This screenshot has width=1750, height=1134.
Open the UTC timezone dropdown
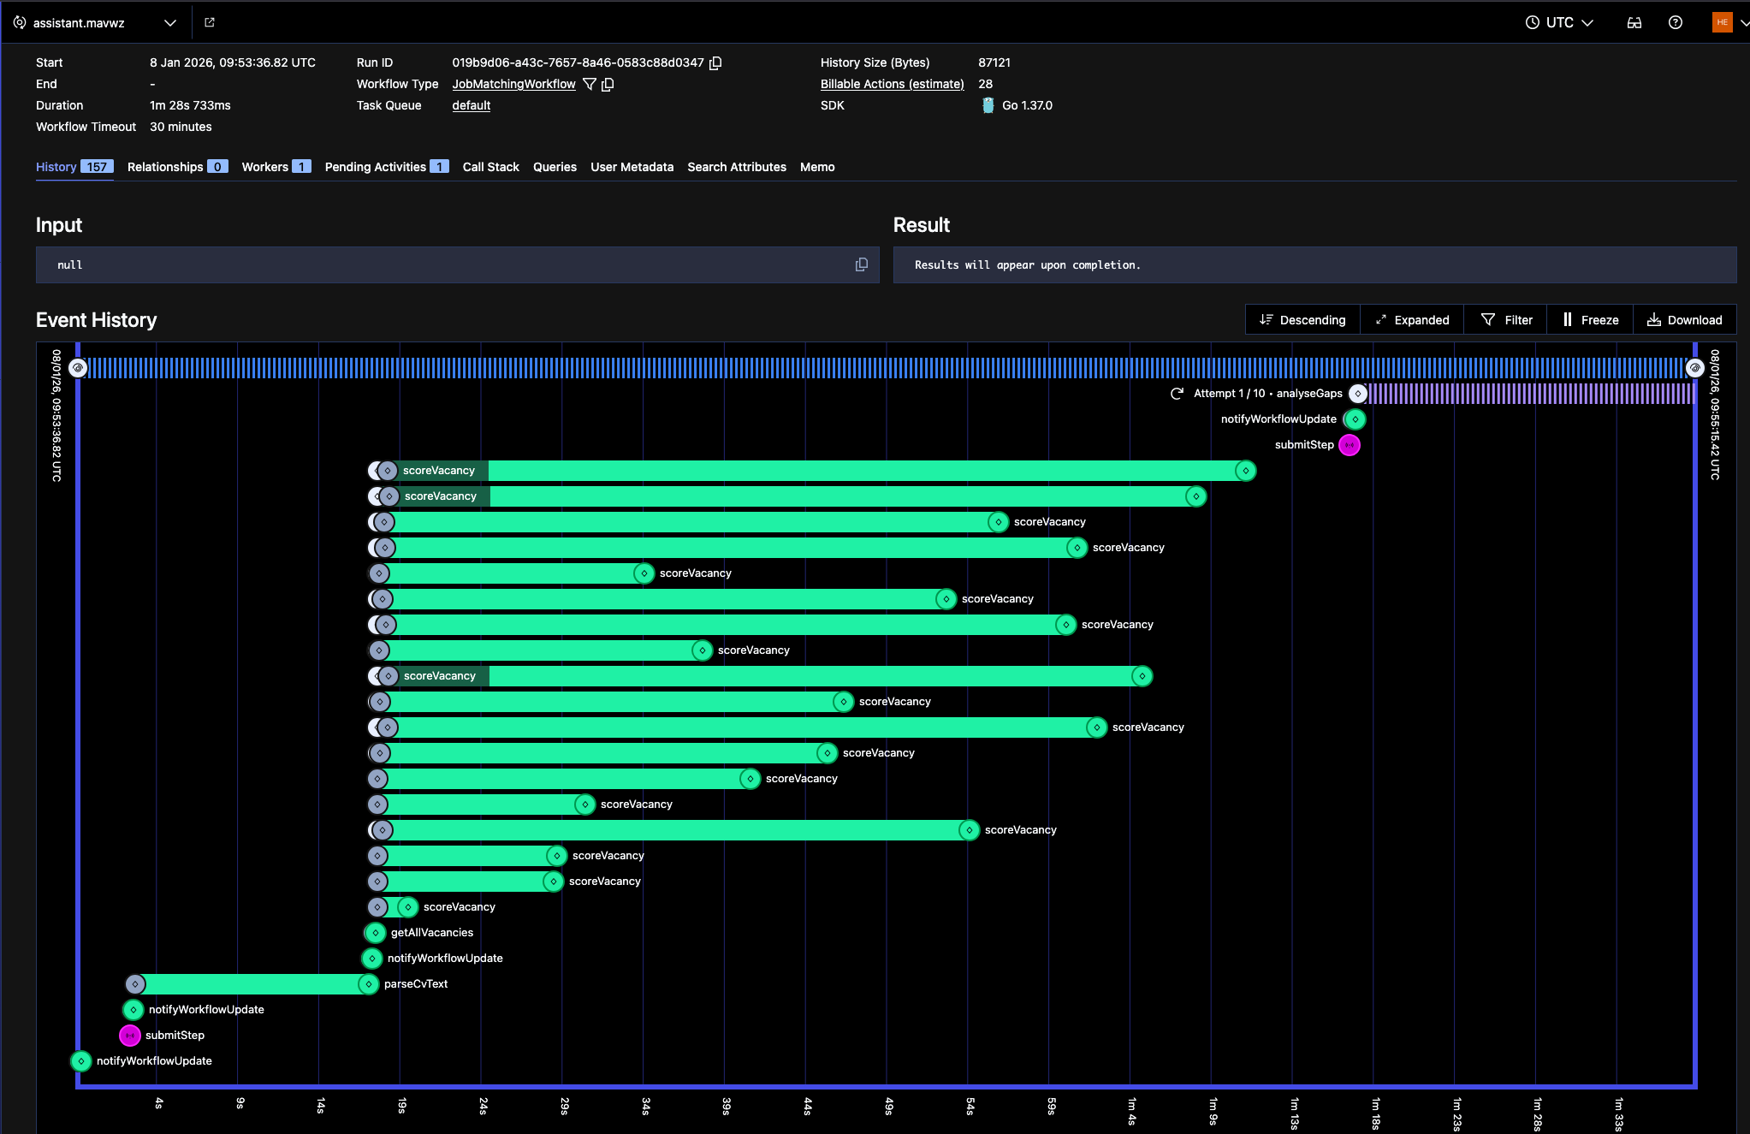coord(1559,22)
